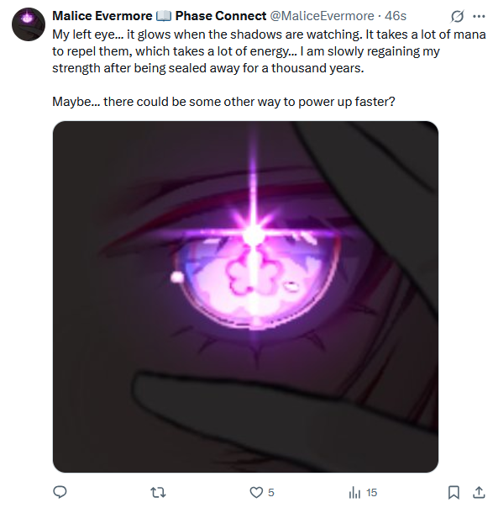Open Malice Evermore's profile avatar
This screenshot has width=493, height=508.
pos(29,24)
